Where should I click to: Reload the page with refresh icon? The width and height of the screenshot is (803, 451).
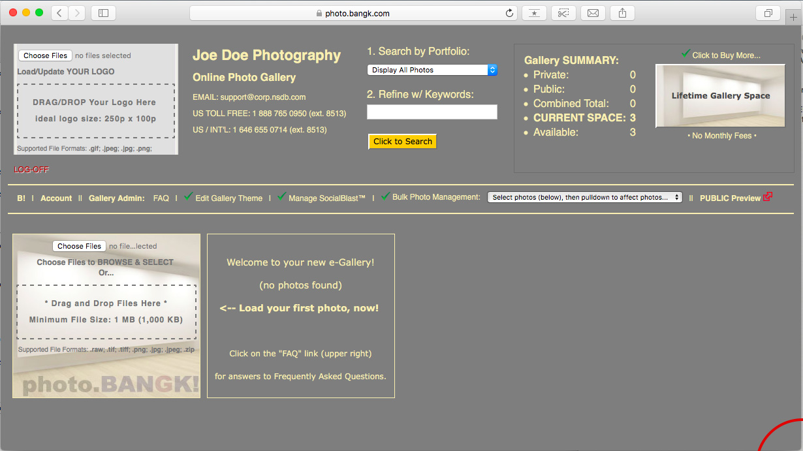click(x=509, y=13)
